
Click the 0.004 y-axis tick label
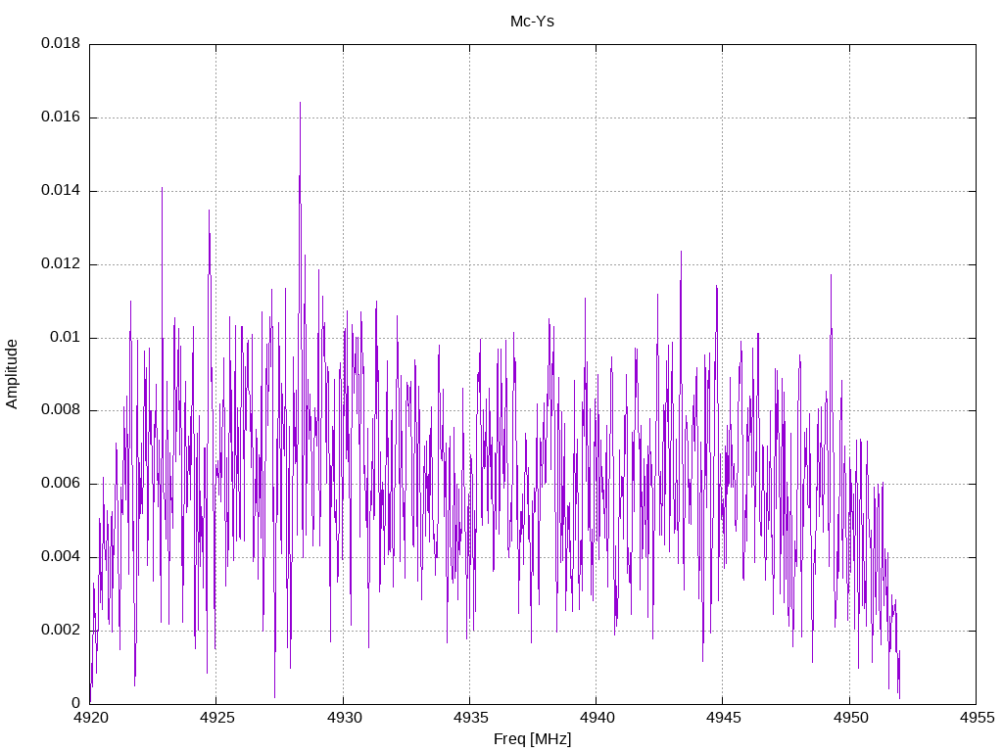61,556
